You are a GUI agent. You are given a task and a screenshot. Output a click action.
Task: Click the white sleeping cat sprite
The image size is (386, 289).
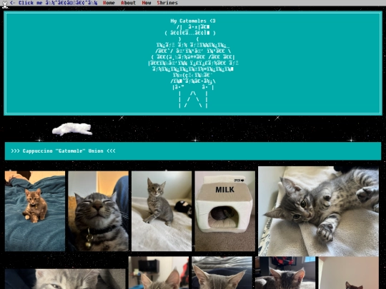point(72,129)
